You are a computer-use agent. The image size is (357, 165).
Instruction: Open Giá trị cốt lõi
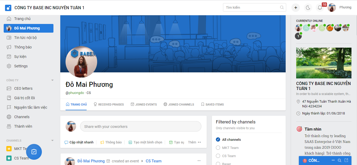click(x=24, y=98)
